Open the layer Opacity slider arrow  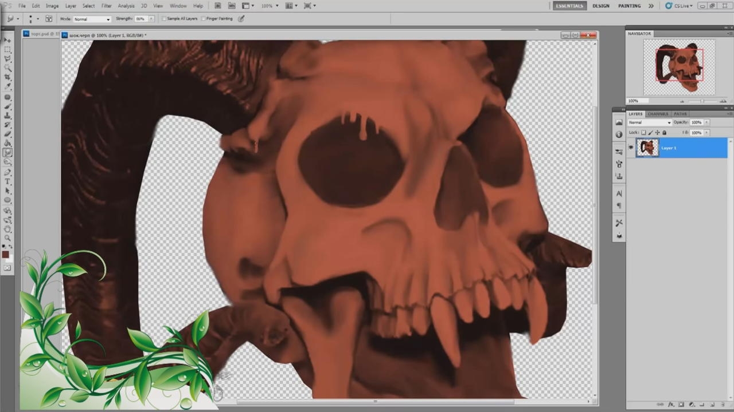pos(706,122)
